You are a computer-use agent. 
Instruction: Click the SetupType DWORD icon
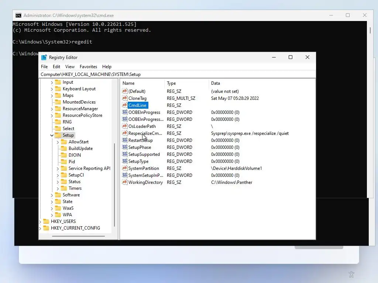coord(125,161)
